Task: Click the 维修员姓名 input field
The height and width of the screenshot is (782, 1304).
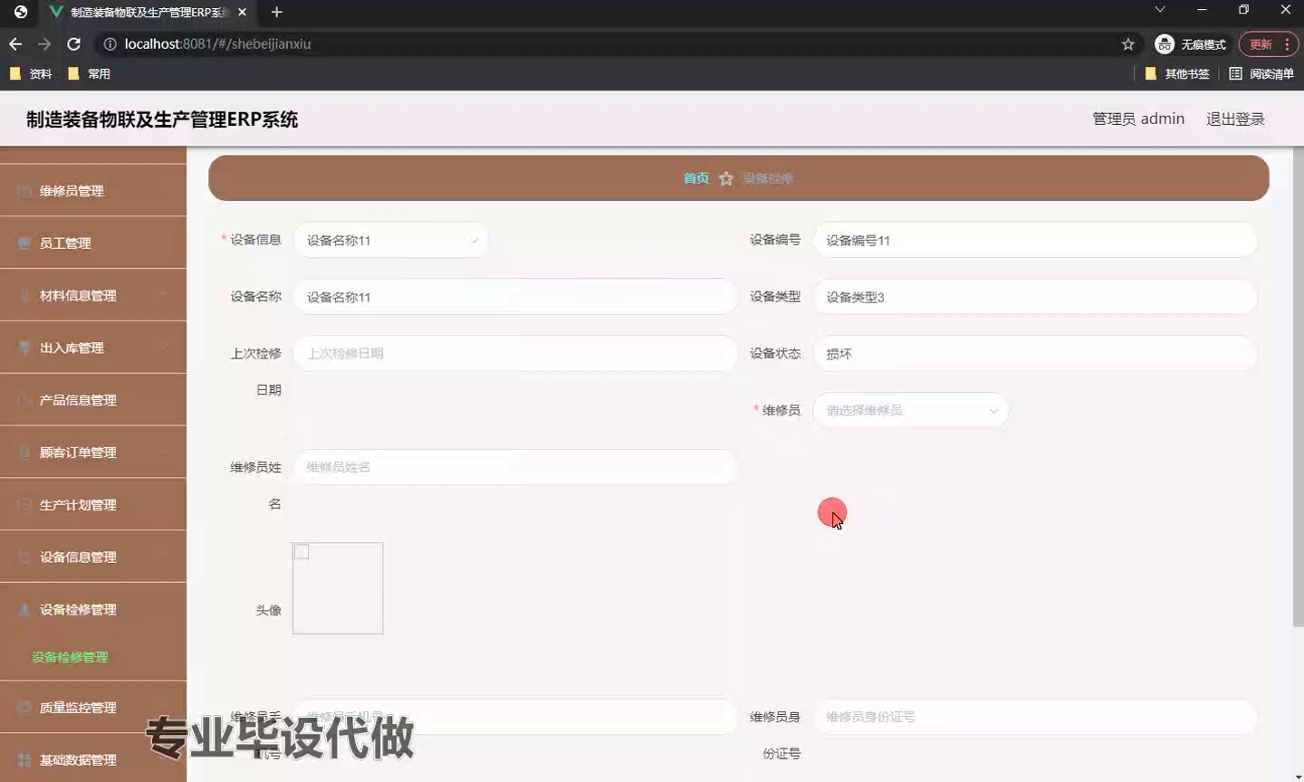Action: 515,467
